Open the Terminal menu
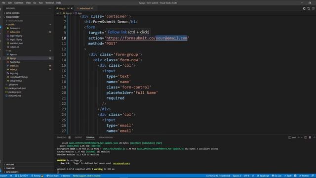 click(x=49, y=3)
